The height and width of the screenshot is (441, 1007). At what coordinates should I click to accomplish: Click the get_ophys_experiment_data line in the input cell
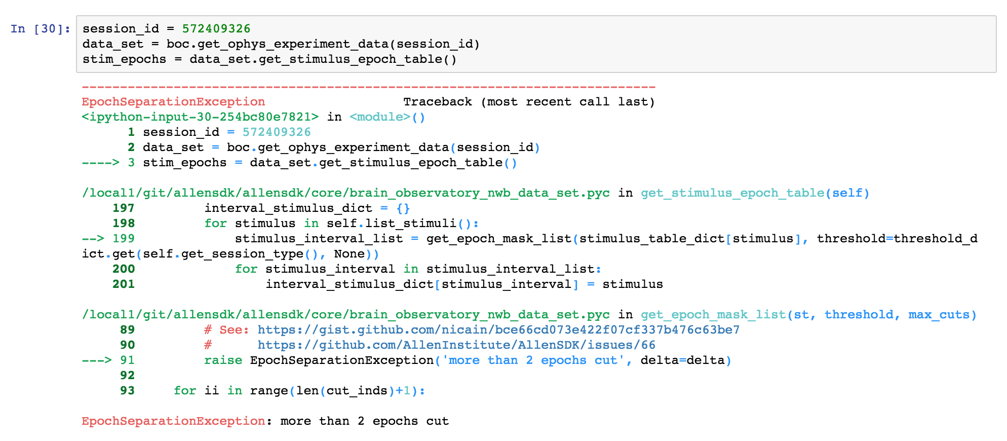281,44
